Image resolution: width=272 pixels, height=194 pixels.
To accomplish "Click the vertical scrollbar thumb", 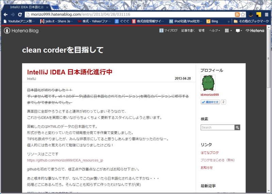I will click(269, 58).
